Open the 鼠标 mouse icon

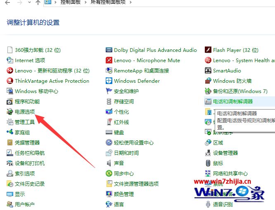(208, 163)
